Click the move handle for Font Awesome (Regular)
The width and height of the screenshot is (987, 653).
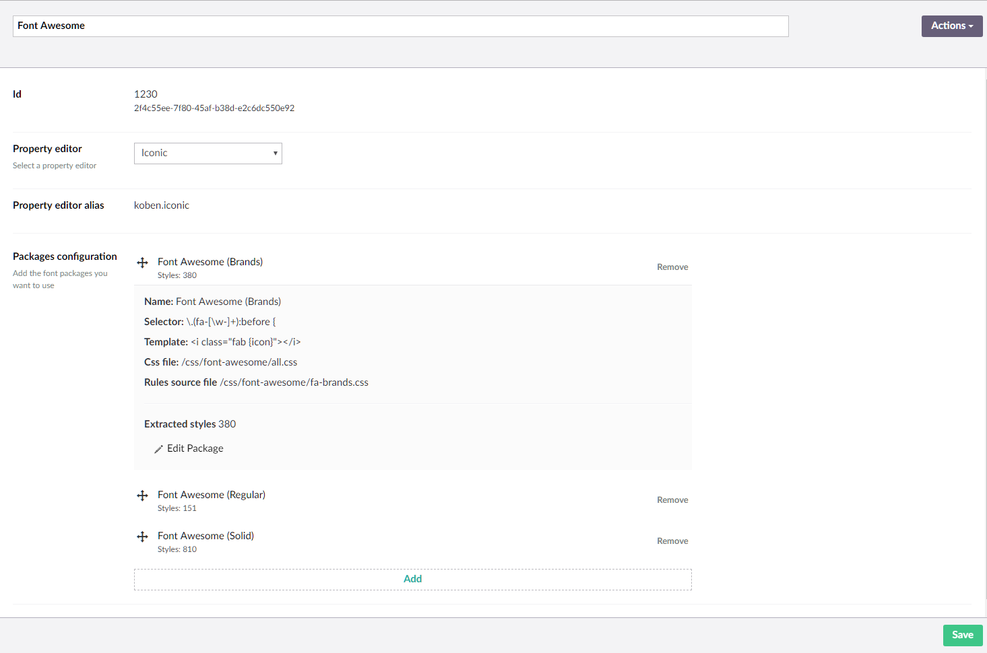[x=142, y=495]
